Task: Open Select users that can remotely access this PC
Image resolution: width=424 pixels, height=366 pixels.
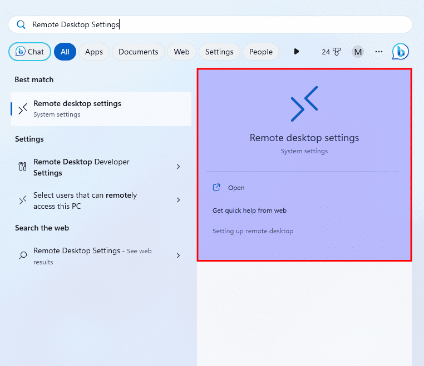Action: click(101, 200)
